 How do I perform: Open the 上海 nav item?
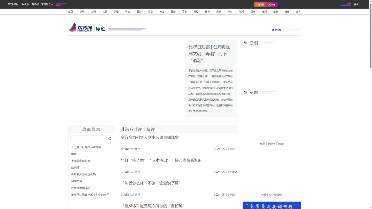(x=94, y=12)
